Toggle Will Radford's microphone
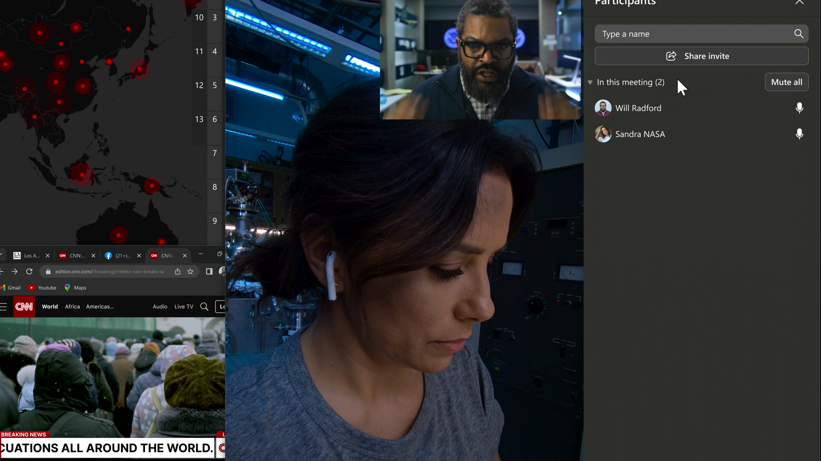This screenshot has width=821, height=461. pos(799,108)
